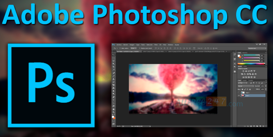The width and height of the screenshot is (273, 137).
Task: Open the Opacidad slider dropdown arrow
Action: coord(266,86)
